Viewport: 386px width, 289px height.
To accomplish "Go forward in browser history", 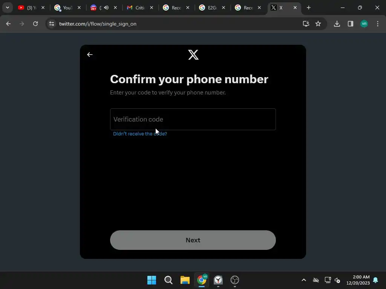I will 22,24.
